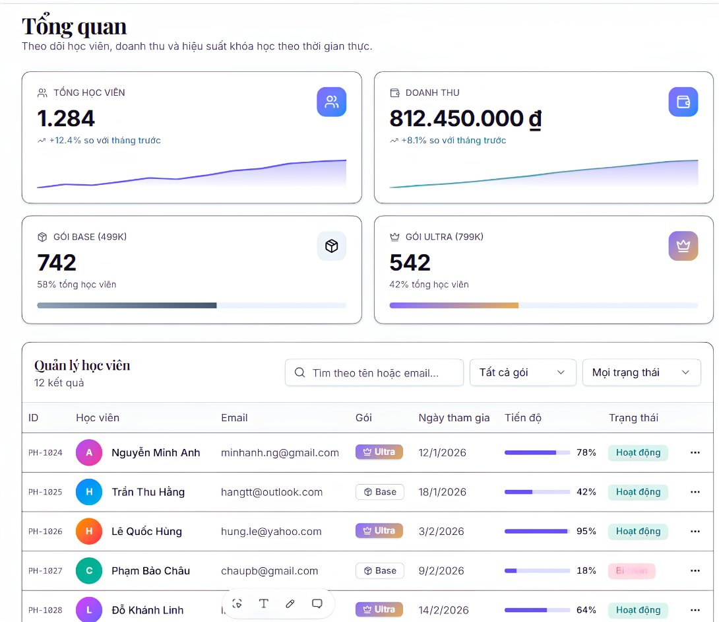The image size is (719, 622).
Task: Click the pink 'A' avatar of Nguyễn Minh Anh
Action: click(89, 452)
